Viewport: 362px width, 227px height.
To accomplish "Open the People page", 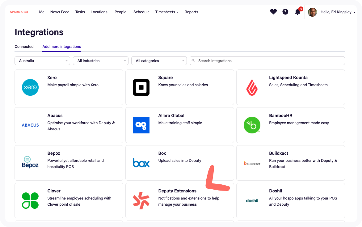I will (120, 12).
